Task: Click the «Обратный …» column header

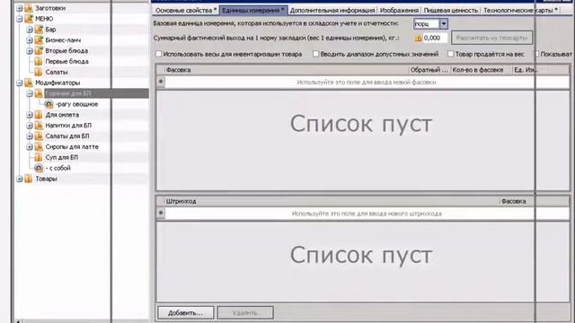Action: pyautogui.click(x=429, y=70)
